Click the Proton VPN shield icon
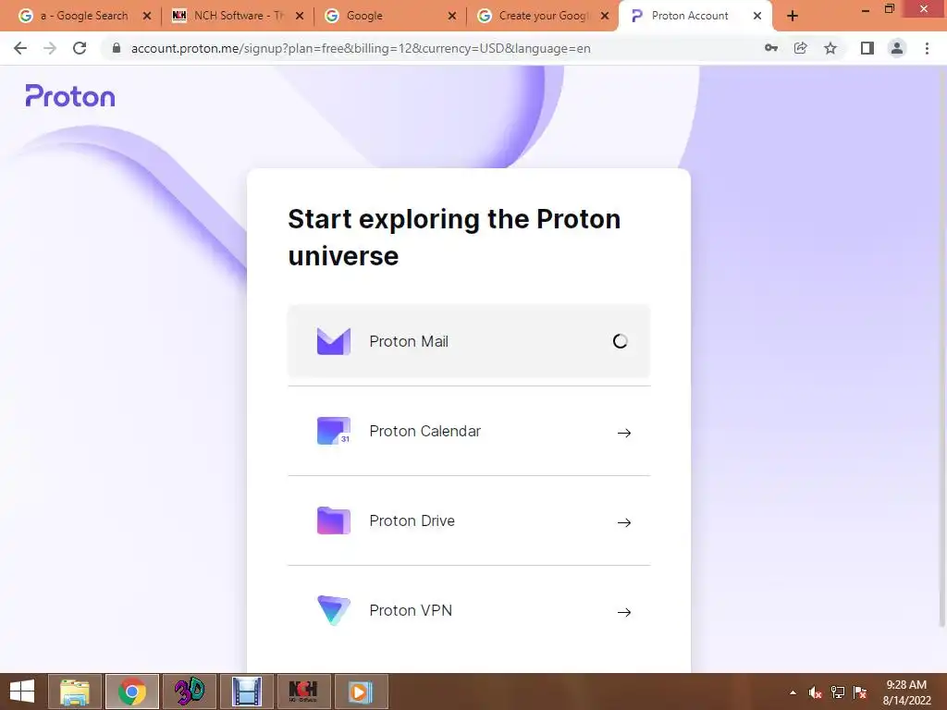The height and width of the screenshot is (710, 947). coord(333,610)
